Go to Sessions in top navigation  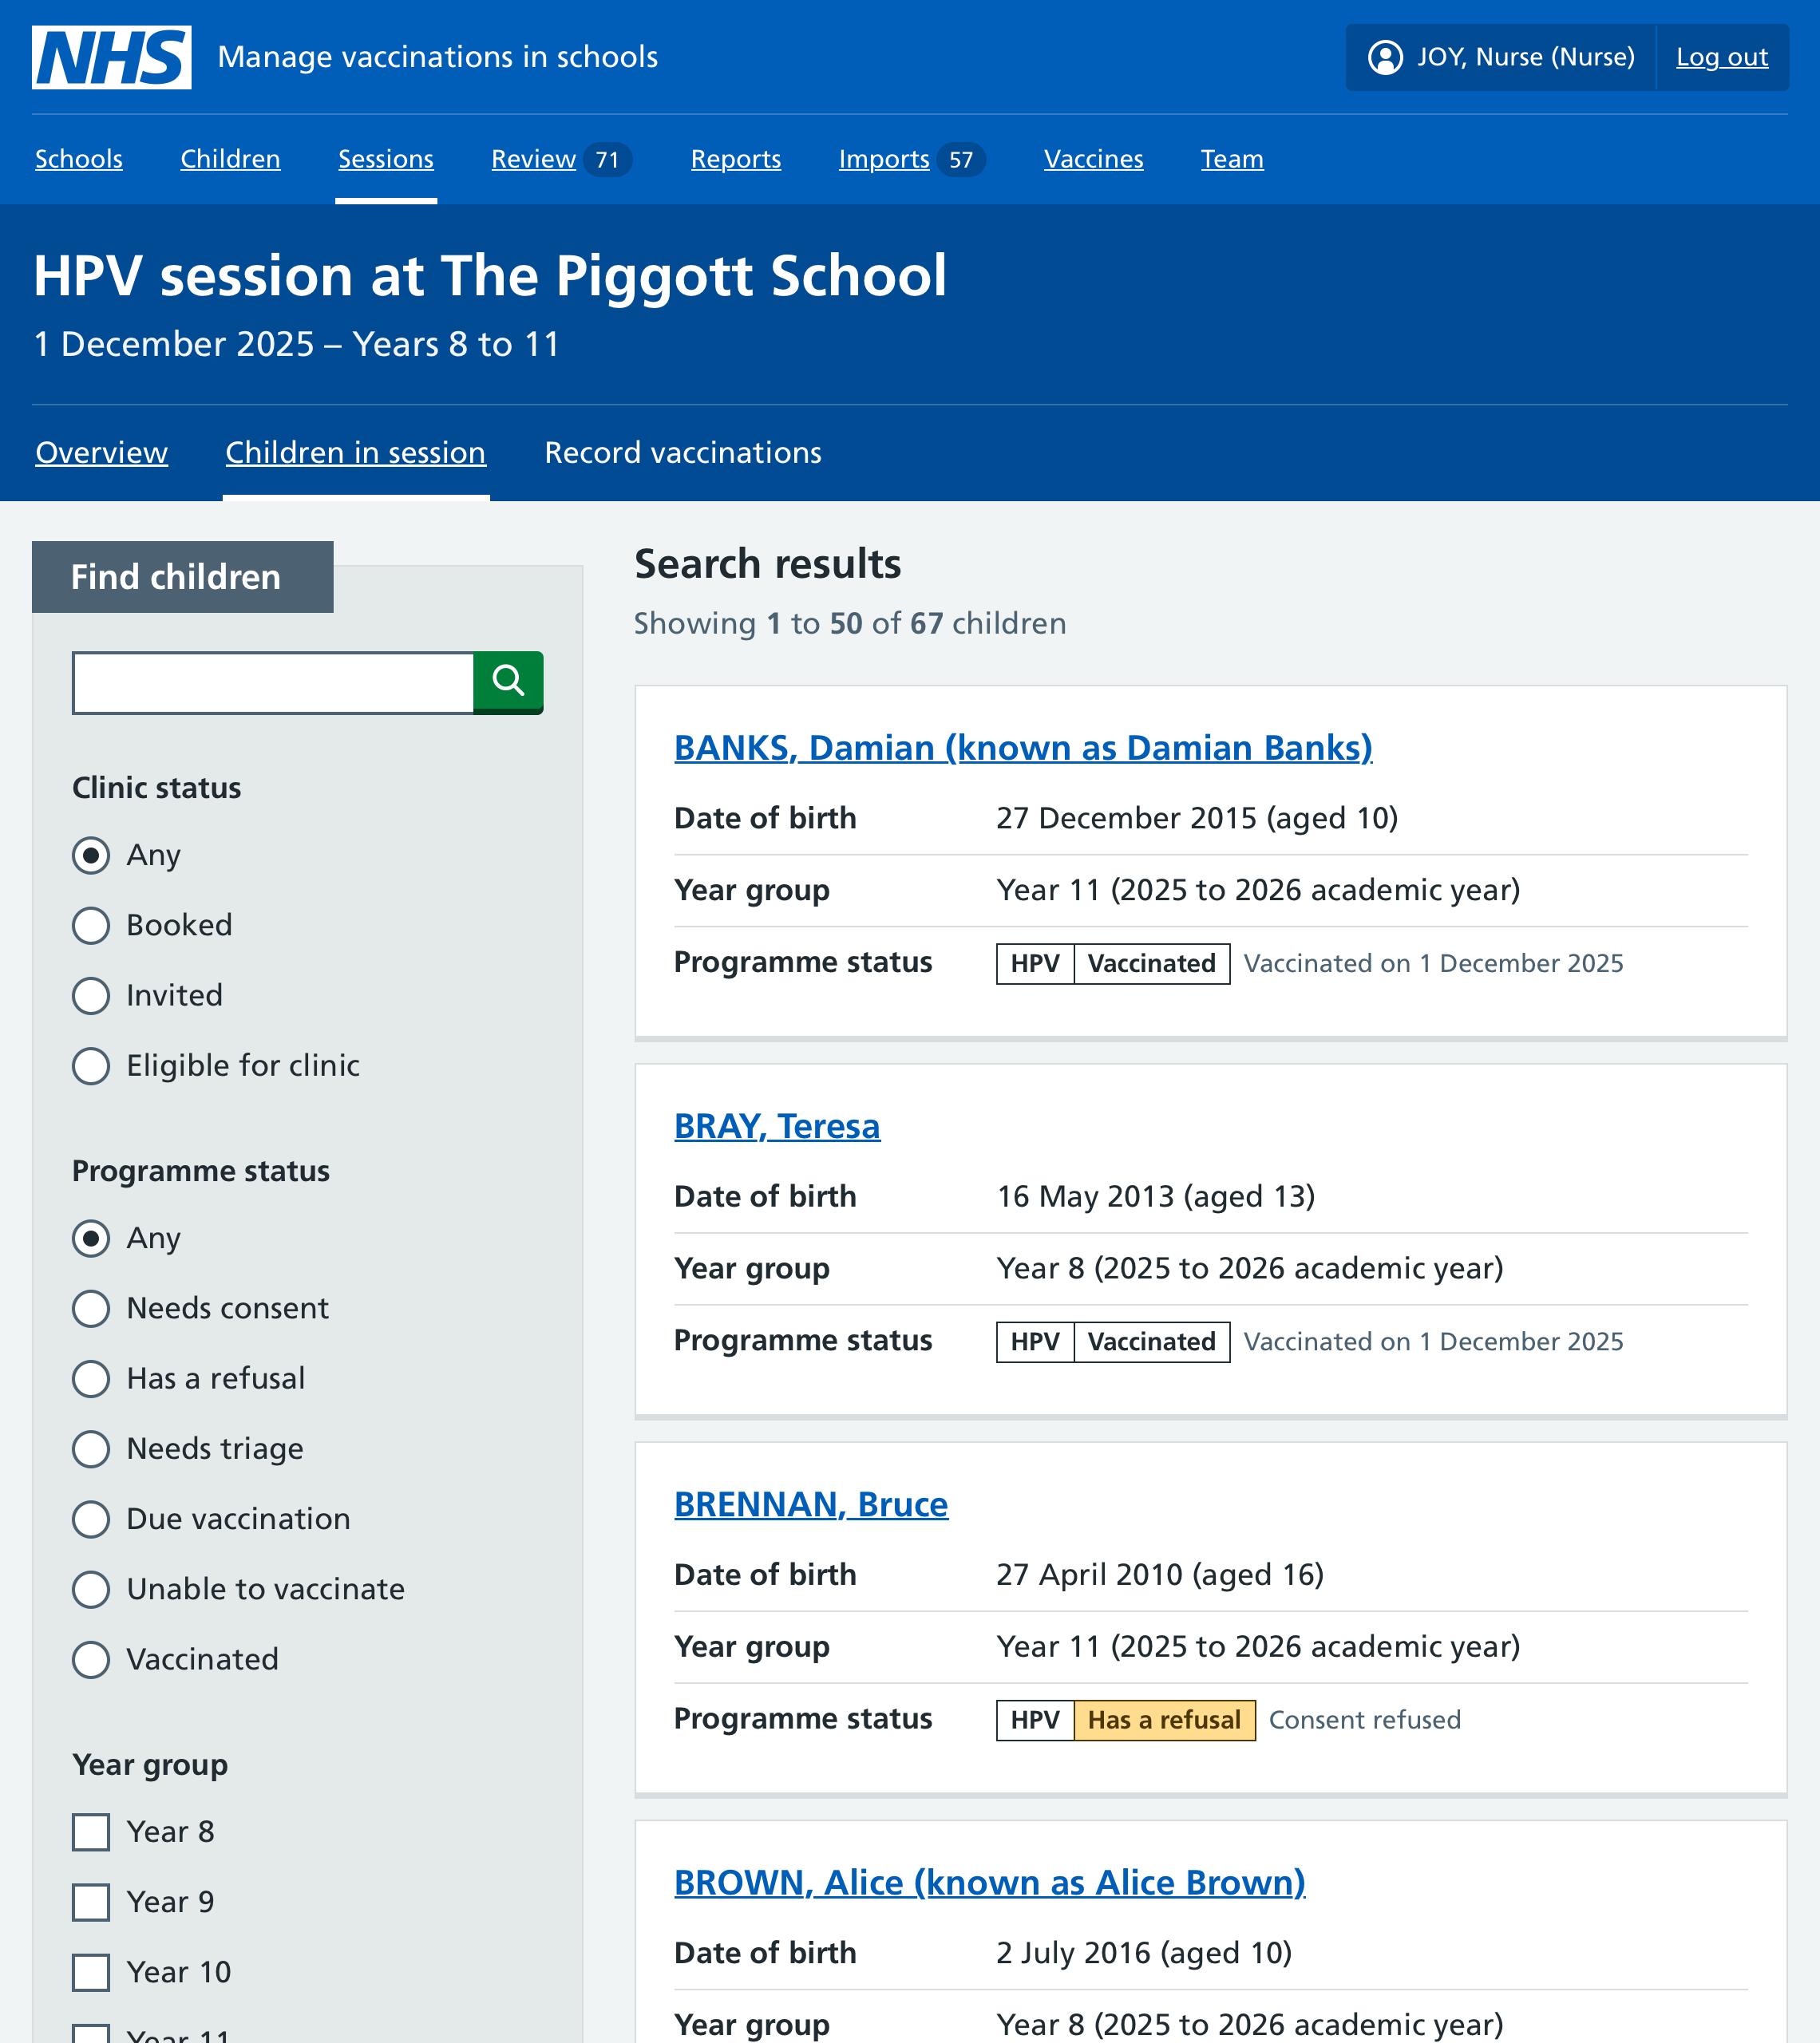(386, 159)
